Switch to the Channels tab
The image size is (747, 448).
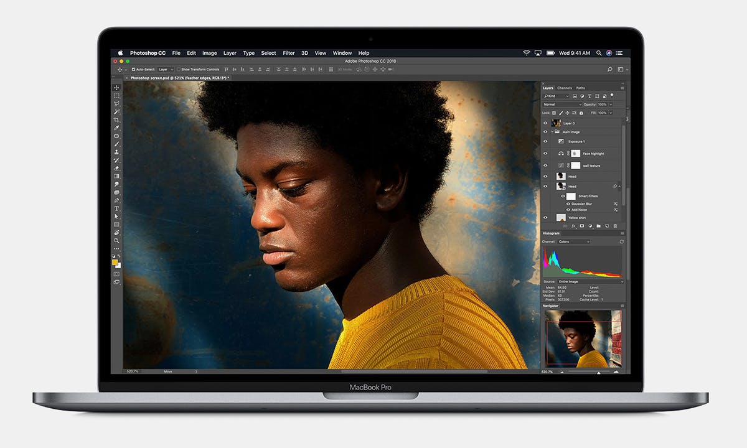pyautogui.click(x=565, y=88)
